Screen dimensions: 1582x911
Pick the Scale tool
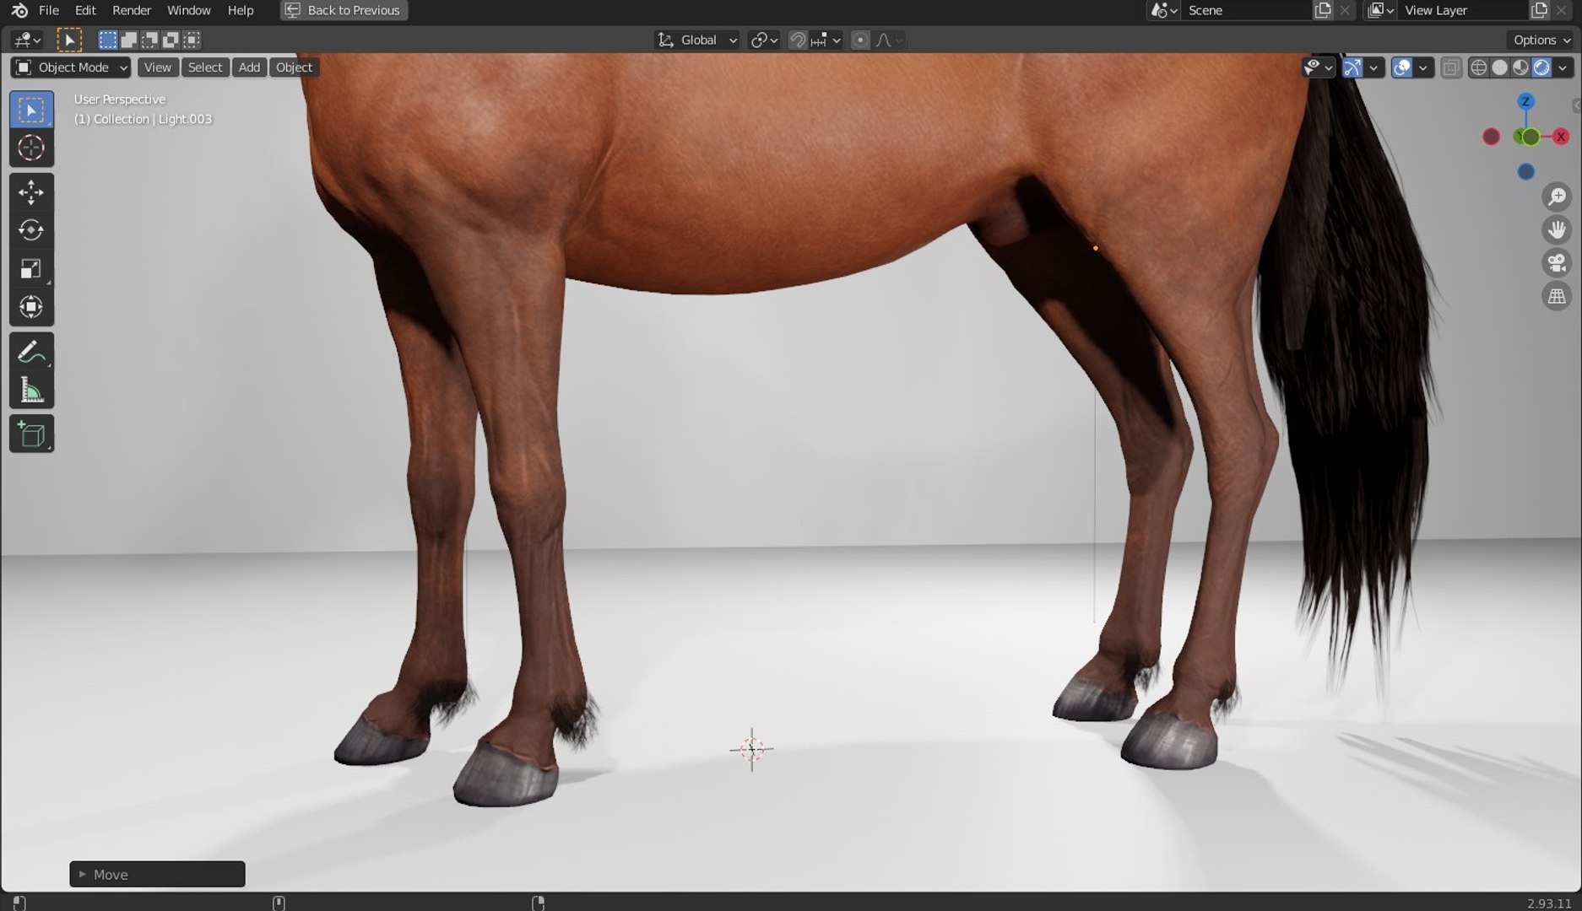pyautogui.click(x=31, y=269)
